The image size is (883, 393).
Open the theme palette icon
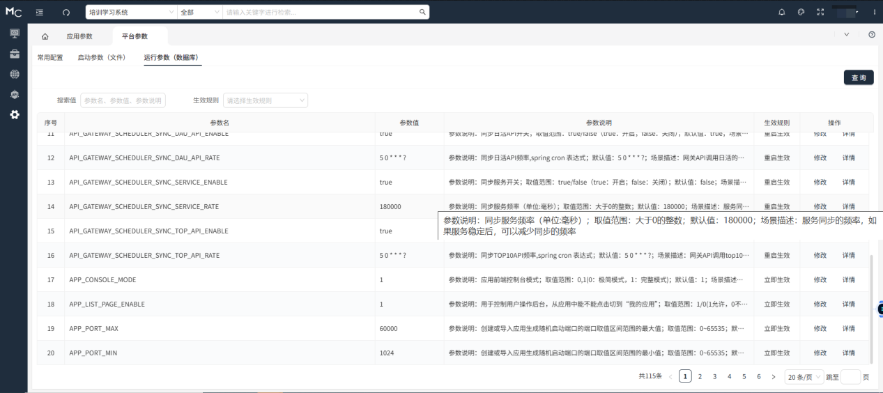click(801, 12)
